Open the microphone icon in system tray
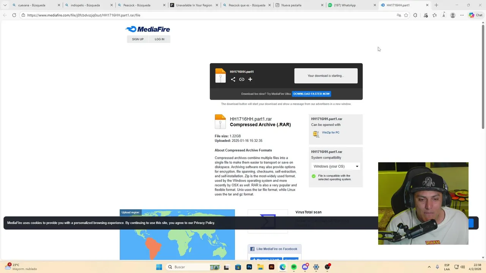The image size is (486, 273). pyautogui.click(x=437, y=267)
